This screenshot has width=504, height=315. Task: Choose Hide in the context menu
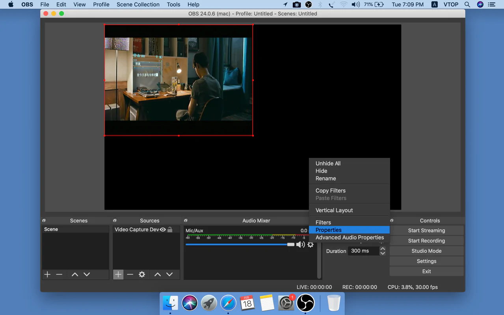pyautogui.click(x=322, y=171)
